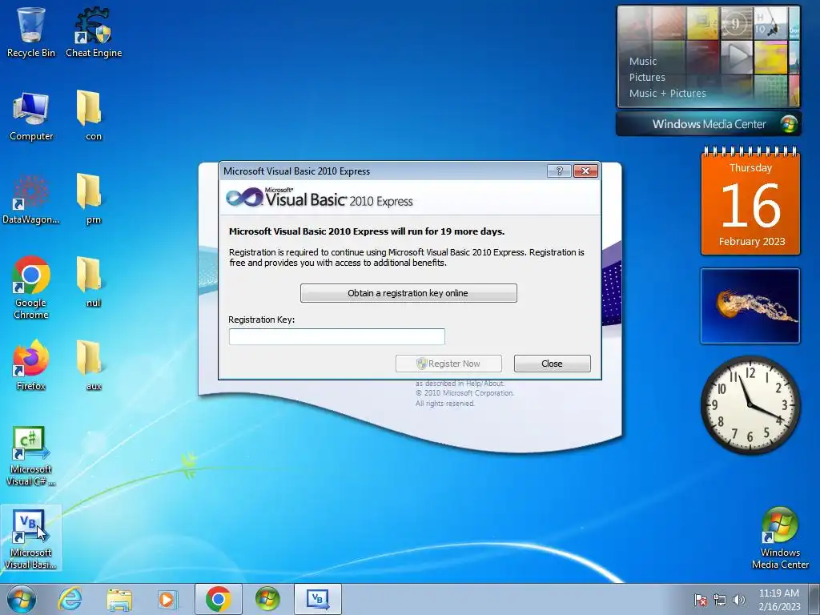Viewport: 820px width, 615px height.
Task: Open Pictures in the Media Center gadget
Action: [x=647, y=78]
